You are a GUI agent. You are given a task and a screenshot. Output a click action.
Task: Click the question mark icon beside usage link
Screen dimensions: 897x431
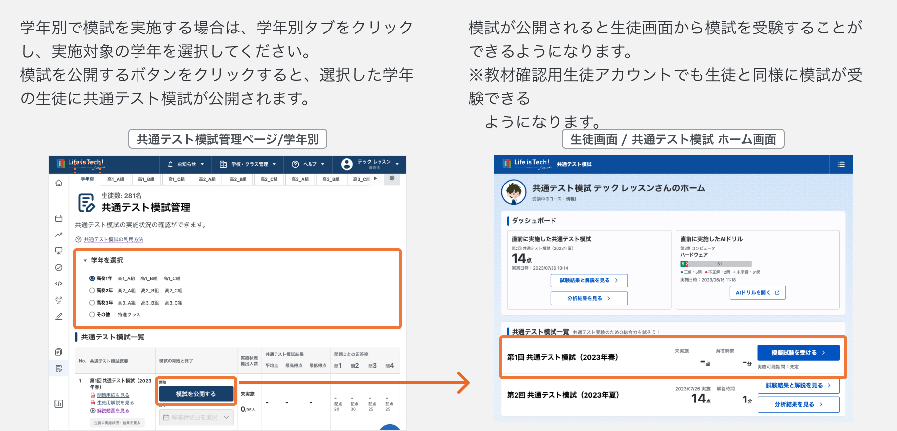tap(78, 239)
